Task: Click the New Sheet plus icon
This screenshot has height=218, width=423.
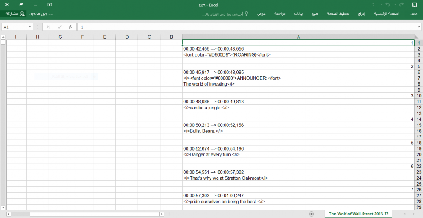Action: tap(311, 214)
